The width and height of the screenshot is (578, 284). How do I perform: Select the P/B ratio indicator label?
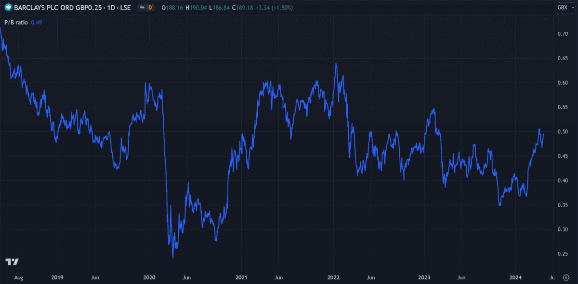coord(16,22)
